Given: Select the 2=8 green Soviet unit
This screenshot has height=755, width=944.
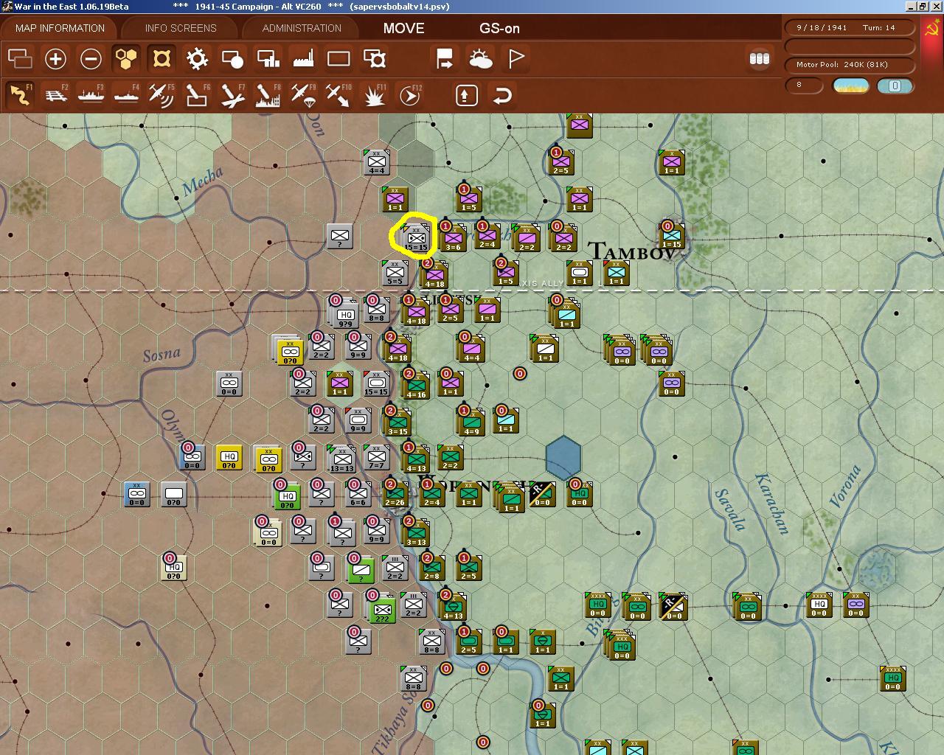Looking at the screenshot, I should pos(431,568).
